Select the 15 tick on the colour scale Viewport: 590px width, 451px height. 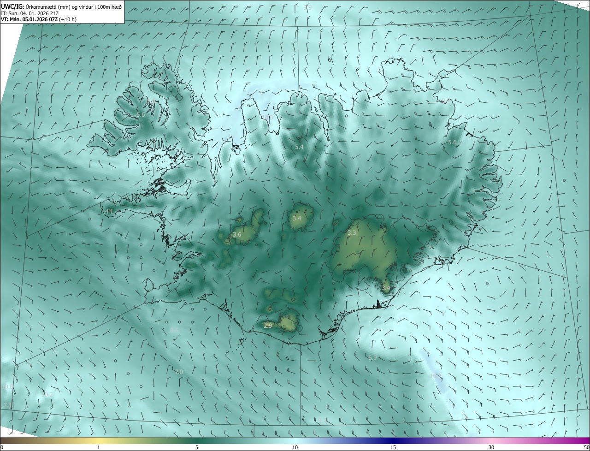pos(393,447)
